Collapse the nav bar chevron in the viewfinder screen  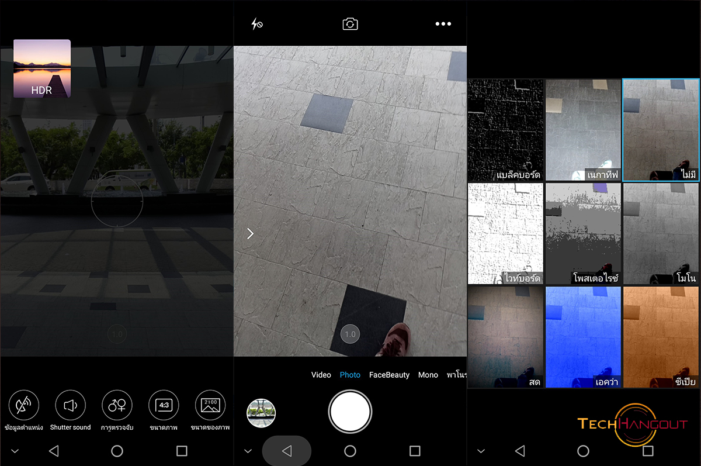248,451
